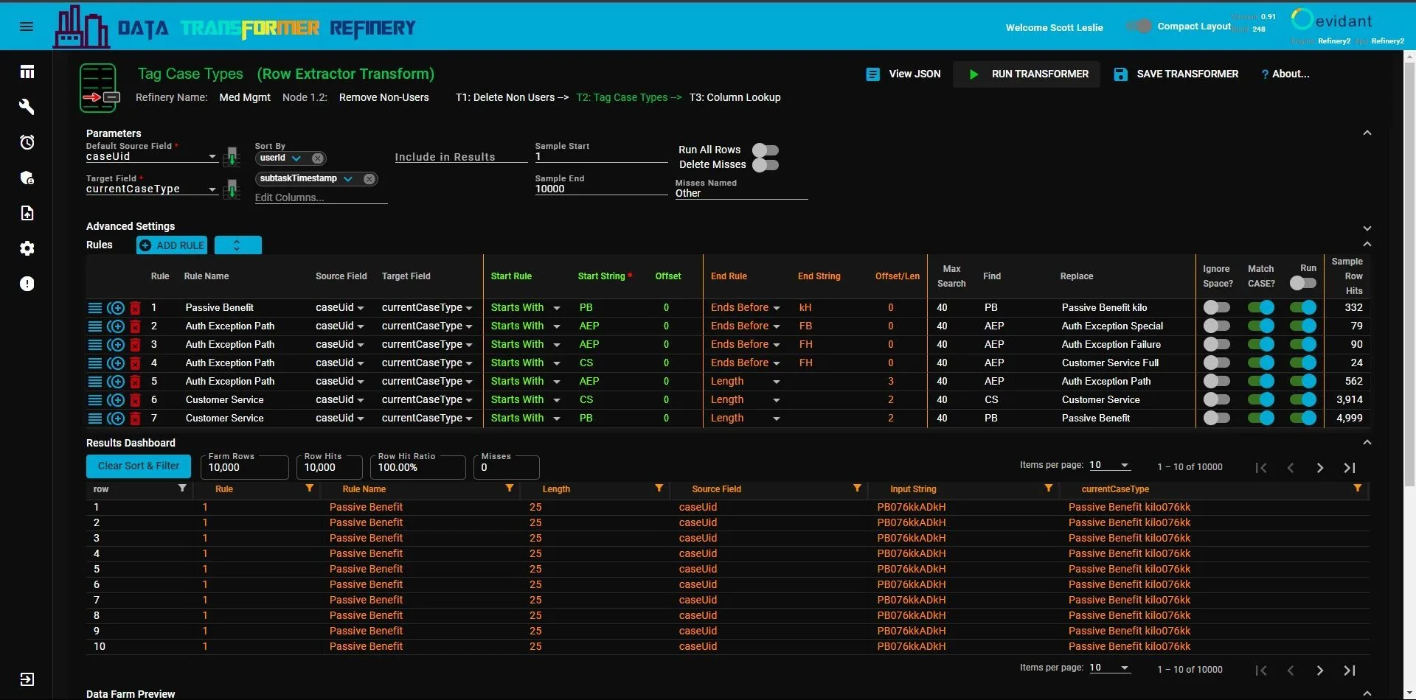
Task: Click the exclamation alert sidebar icon
Action: tap(27, 284)
